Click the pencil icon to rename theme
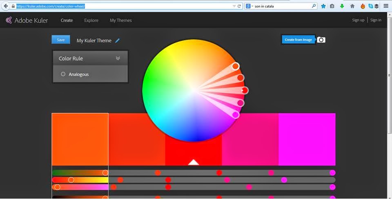The image size is (392, 199). click(x=117, y=40)
